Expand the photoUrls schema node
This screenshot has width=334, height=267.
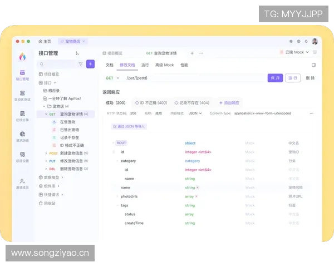pos(117,196)
